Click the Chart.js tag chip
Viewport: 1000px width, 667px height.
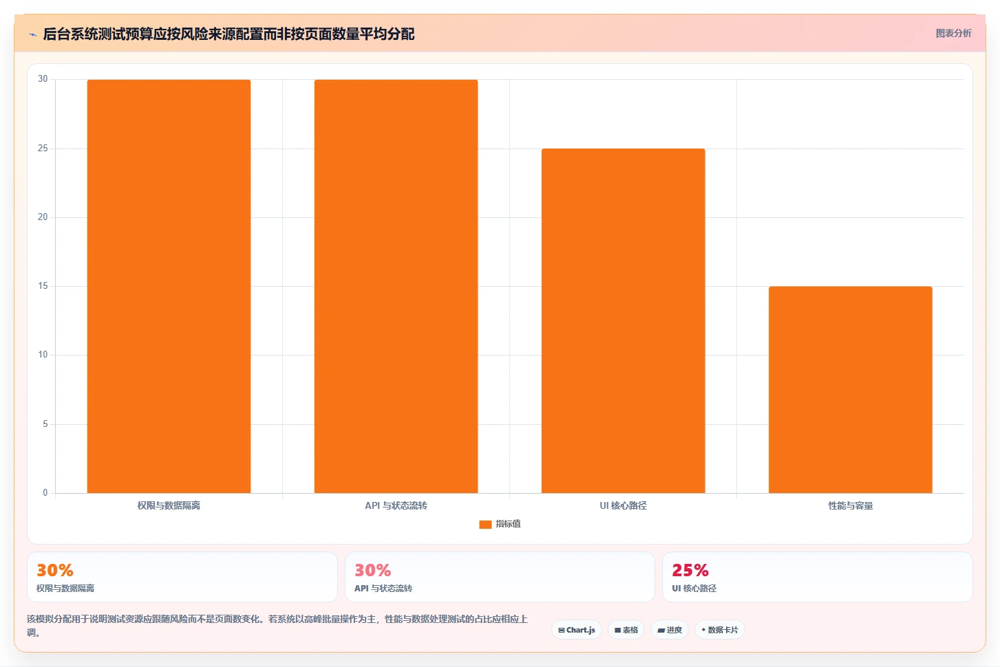click(577, 630)
